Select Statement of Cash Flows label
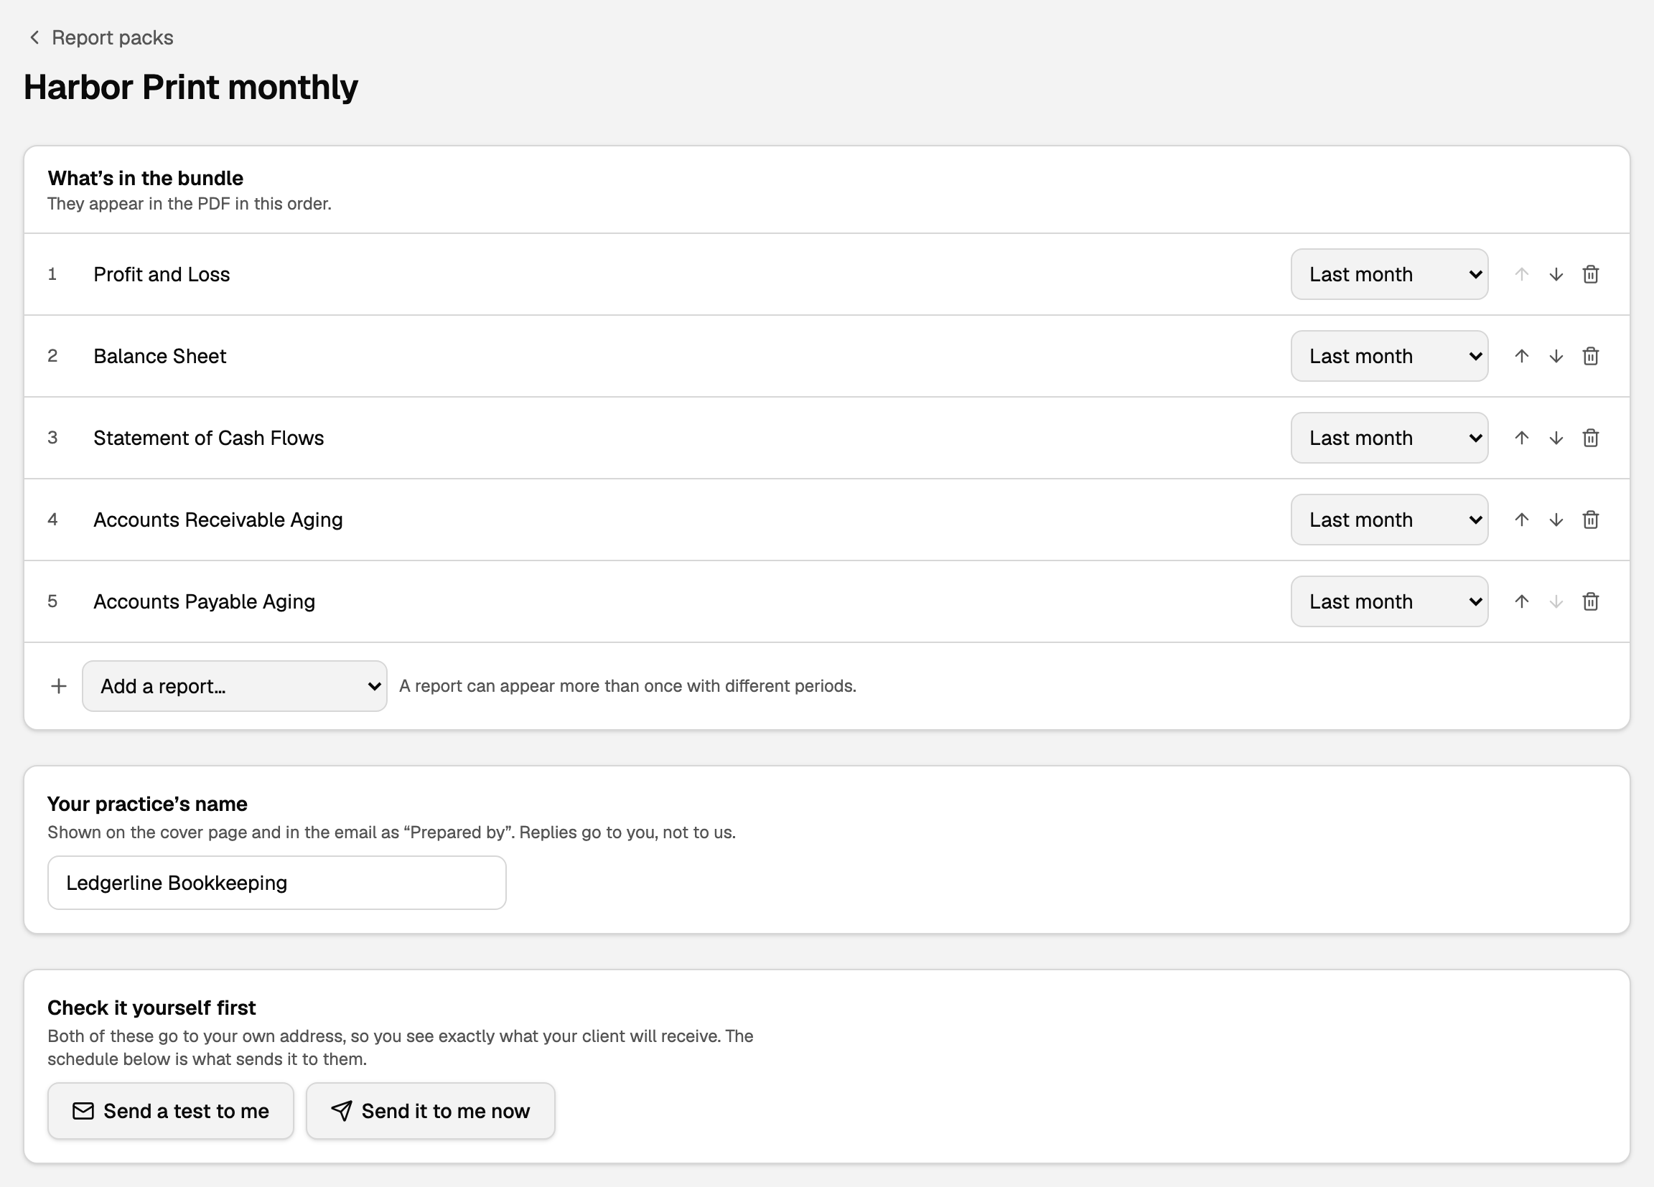Viewport: 1654px width, 1187px height. pos(209,438)
